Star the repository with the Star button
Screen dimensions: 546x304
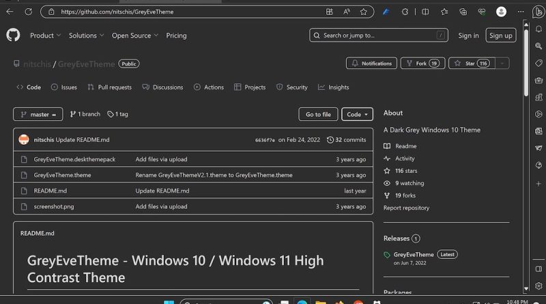(472, 64)
